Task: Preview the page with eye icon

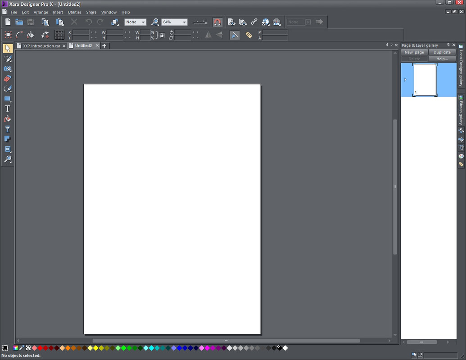Action: (231, 22)
